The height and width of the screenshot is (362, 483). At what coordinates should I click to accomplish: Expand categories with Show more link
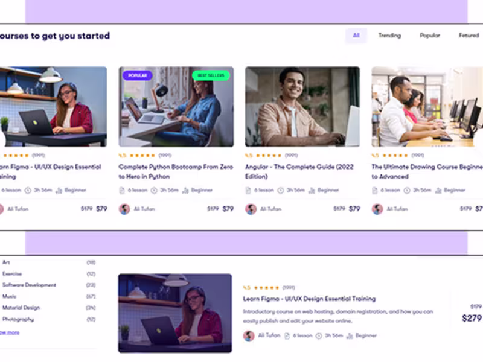(x=10, y=332)
